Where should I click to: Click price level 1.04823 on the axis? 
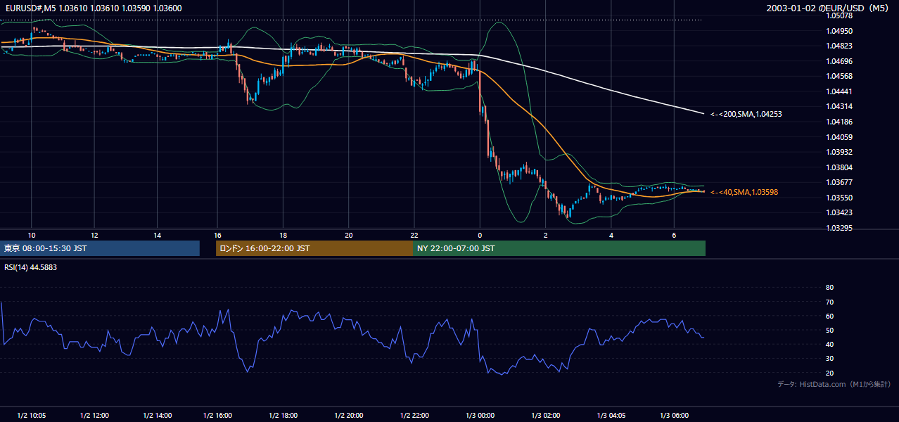[839, 46]
